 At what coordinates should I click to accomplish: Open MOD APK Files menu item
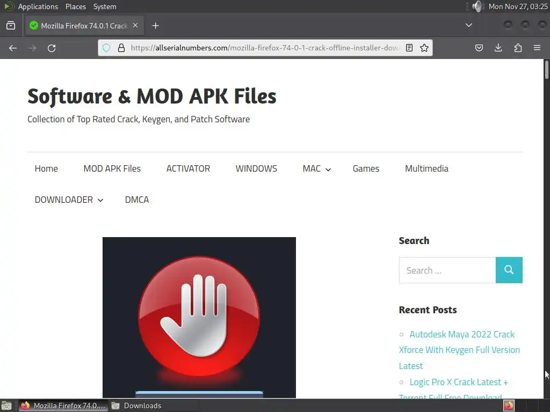click(x=112, y=168)
